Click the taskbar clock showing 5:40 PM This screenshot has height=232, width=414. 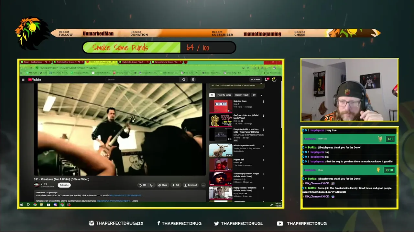pos(278,205)
